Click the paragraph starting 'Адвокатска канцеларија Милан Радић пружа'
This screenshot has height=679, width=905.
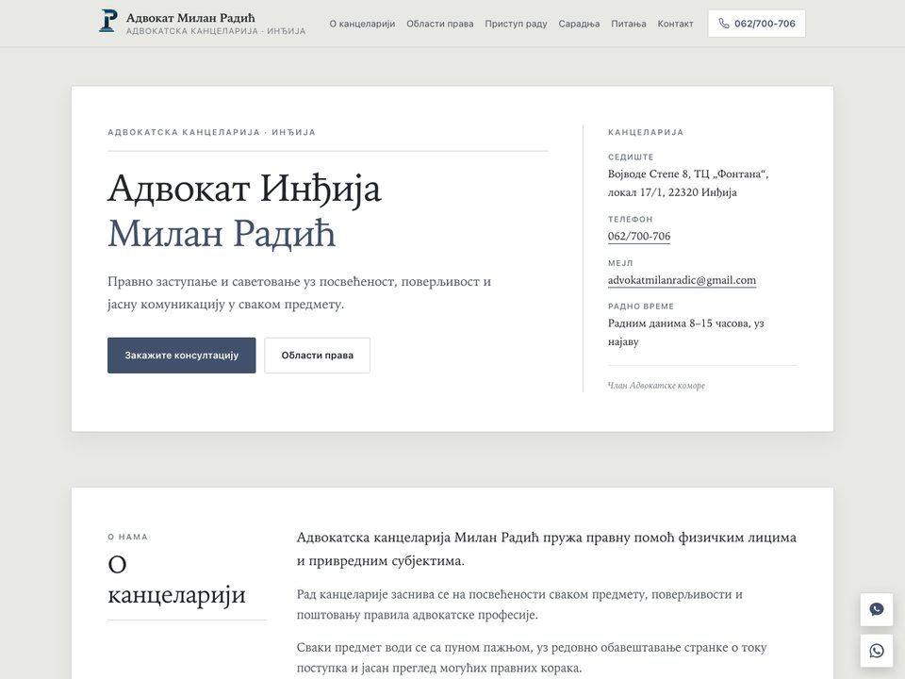(x=547, y=549)
